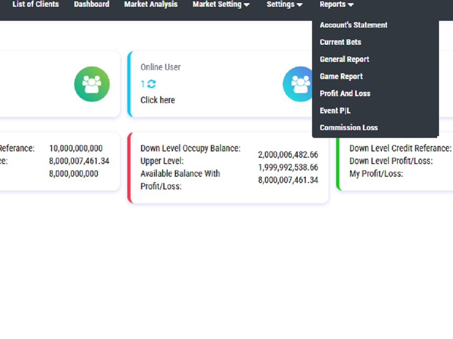Click the Available Balance With Profit/Loss label
Viewport: 453px width, 339px height.
point(180,180)
